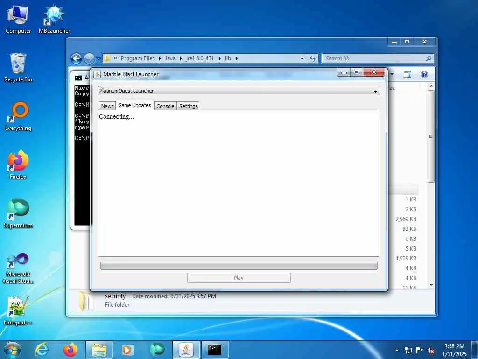Click the security folder icon in details pane
Screen dimensions: 478x359
(x=86, y=301)
